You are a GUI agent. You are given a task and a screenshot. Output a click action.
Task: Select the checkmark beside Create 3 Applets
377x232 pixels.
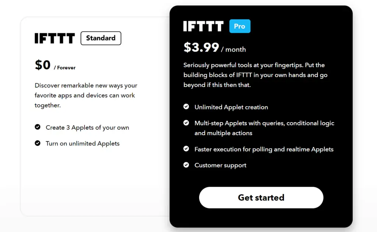coord(38,127)
